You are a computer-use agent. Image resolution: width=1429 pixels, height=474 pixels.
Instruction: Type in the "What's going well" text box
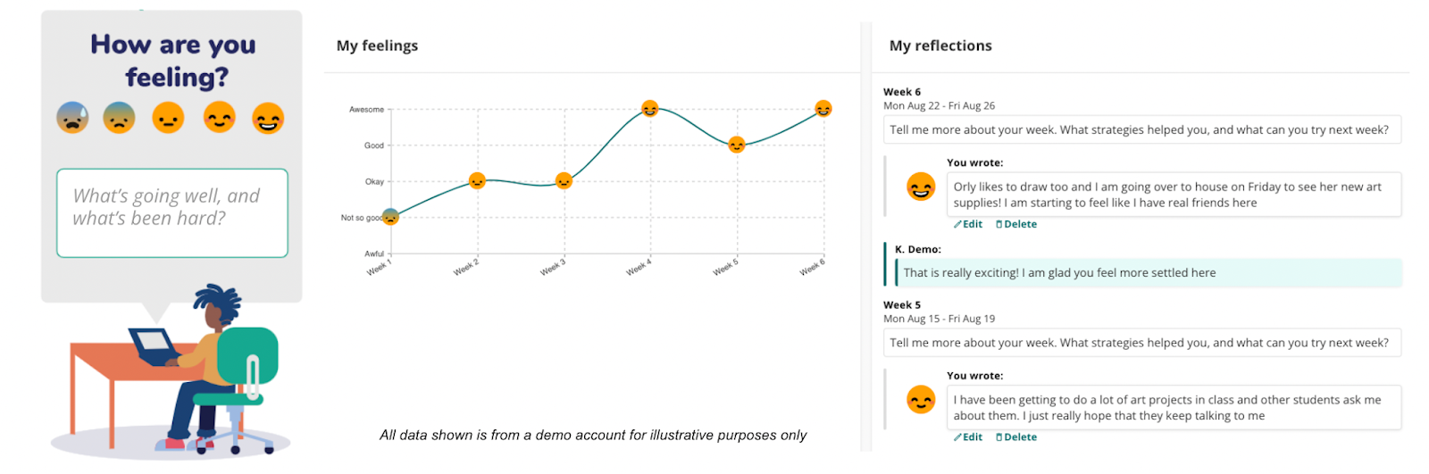172,213
